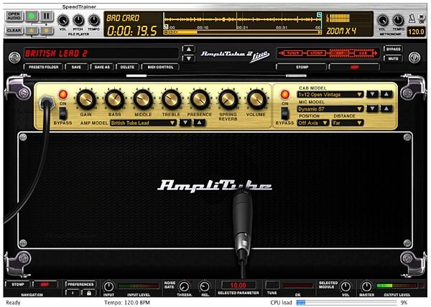The image size is (431, 307).
Task: Adjust the INPUT level knob
Action: [x=108, y=287]
